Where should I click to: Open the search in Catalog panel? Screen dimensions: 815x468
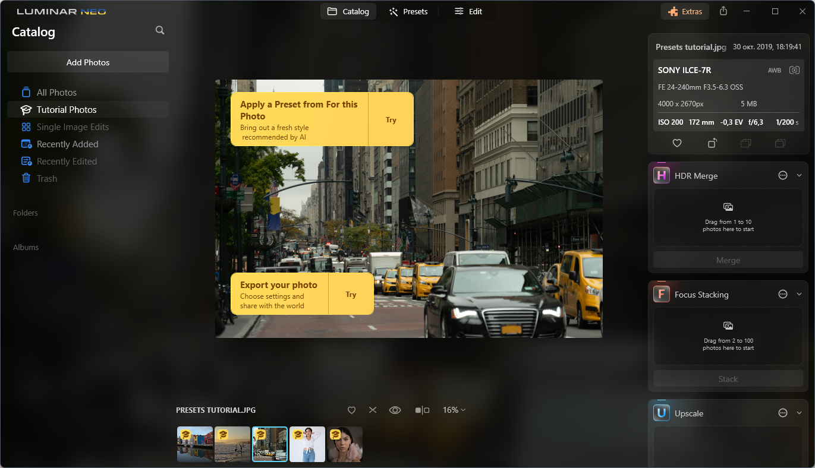point(159,30)
